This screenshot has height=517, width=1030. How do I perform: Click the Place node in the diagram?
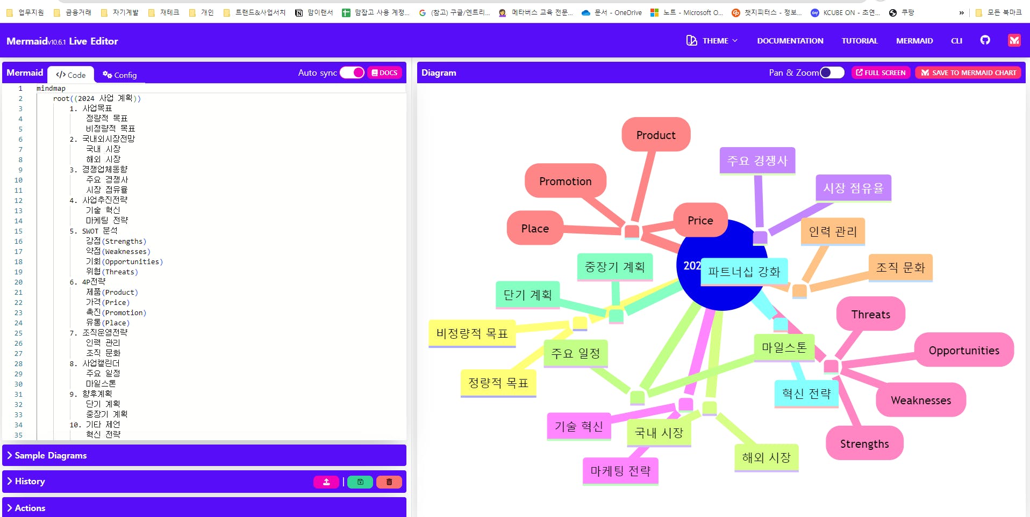[535, 228]
